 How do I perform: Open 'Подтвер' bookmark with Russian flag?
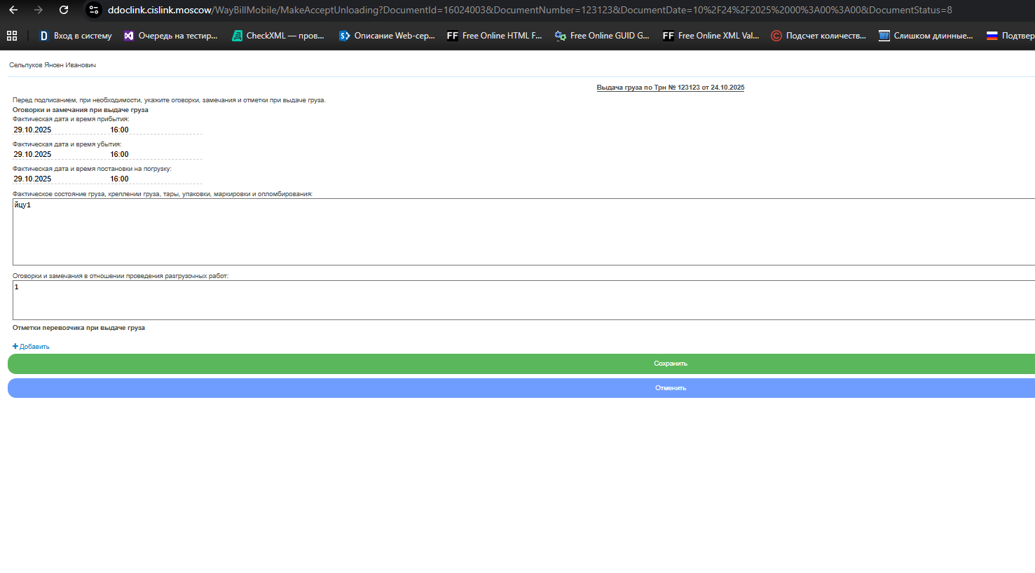click(x=1010, y=36)
